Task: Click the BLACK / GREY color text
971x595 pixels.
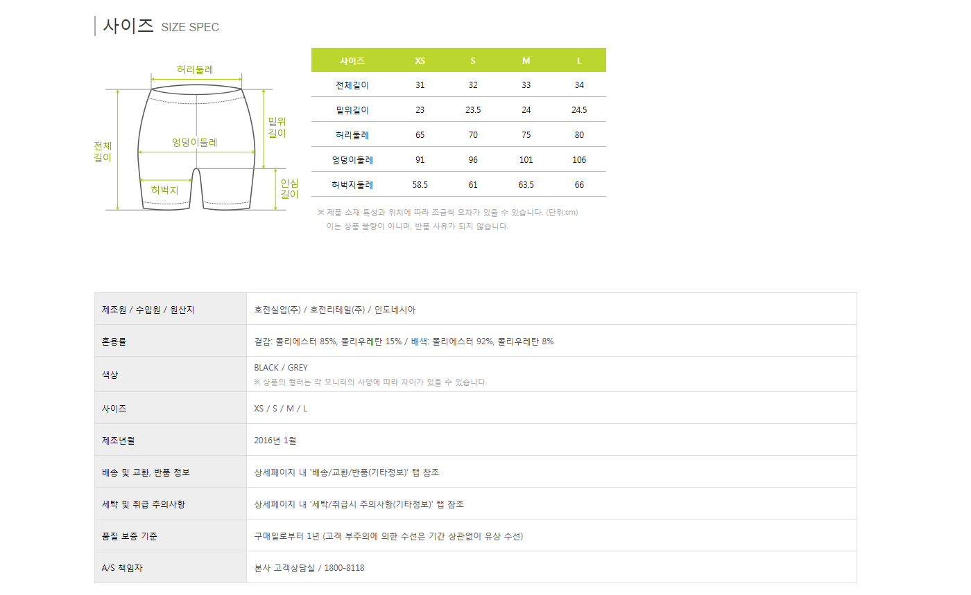Action: tap(281, 368)
